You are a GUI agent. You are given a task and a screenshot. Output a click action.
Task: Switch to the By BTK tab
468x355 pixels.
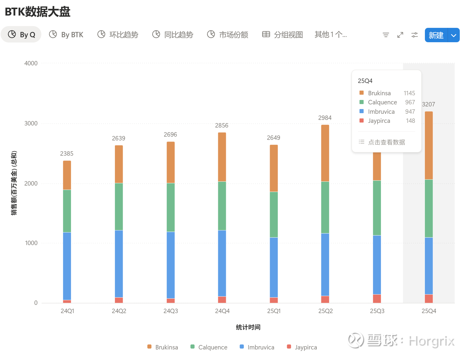tap(66, 35)
